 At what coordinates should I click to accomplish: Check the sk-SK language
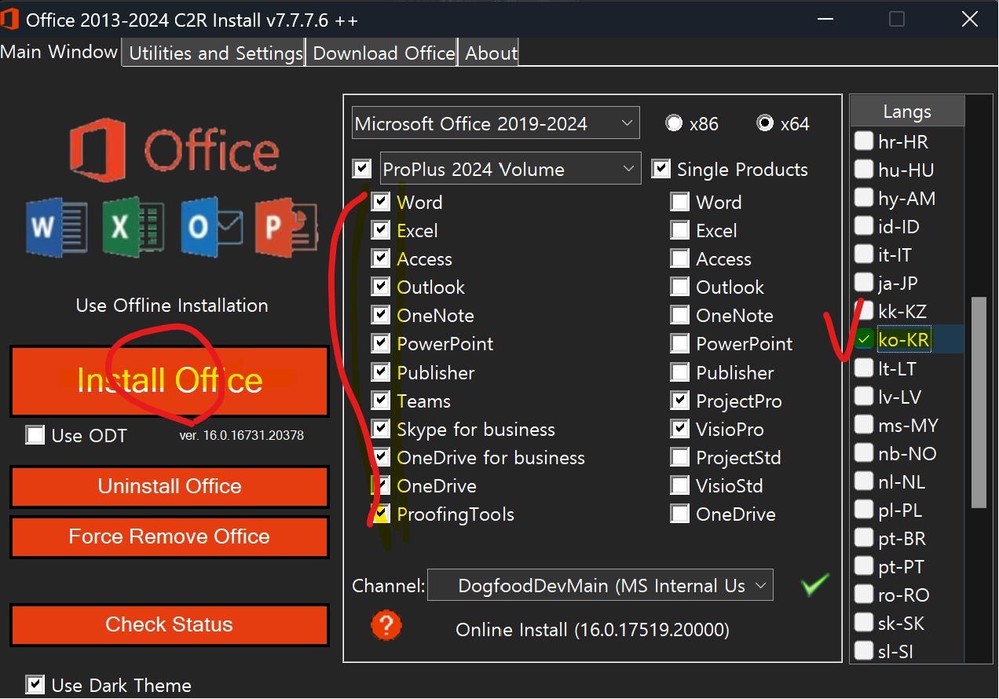pos(864,624)
